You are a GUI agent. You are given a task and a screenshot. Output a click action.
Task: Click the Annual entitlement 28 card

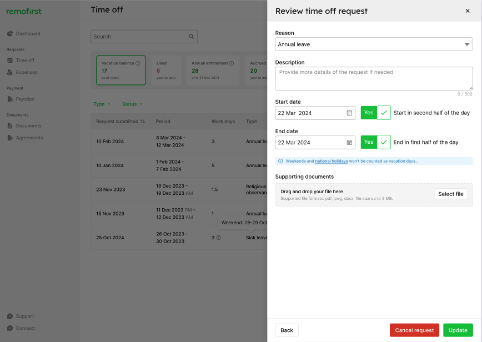(x=213, y=71)
